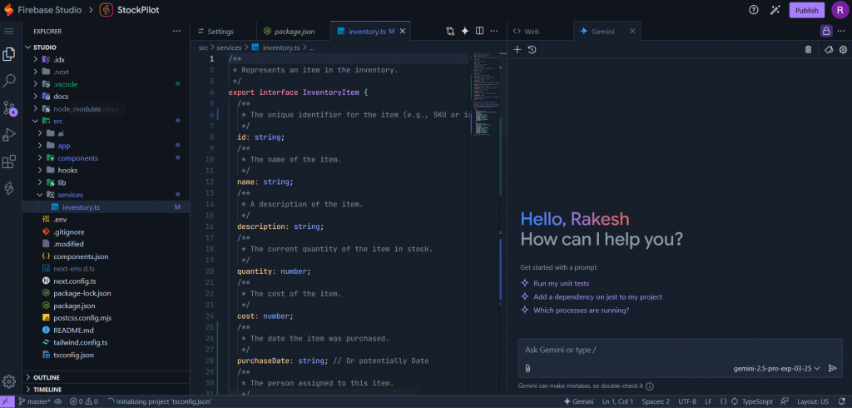
Task: Toggle the hamburger menu at top left
Action: pos(8,31)
